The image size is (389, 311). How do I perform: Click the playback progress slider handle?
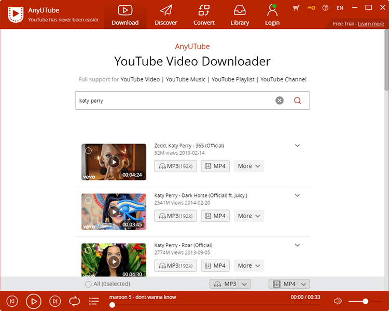(x=112, y=305)
